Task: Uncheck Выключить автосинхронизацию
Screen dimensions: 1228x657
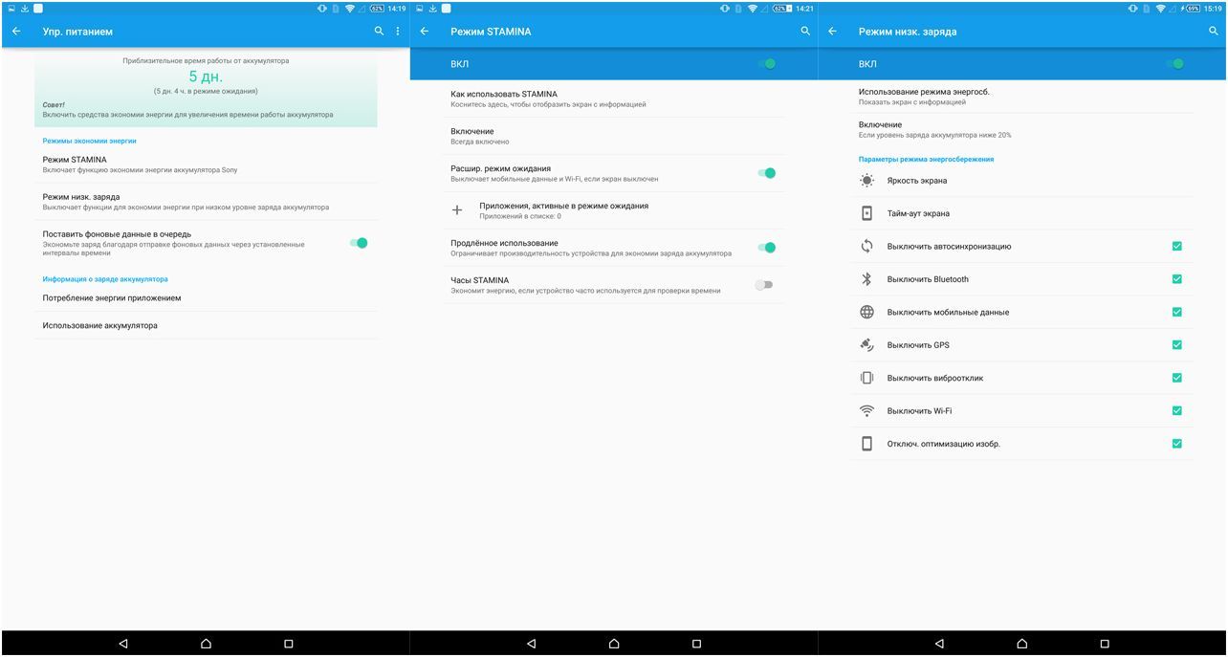Action: click(x=1177, y=246)
